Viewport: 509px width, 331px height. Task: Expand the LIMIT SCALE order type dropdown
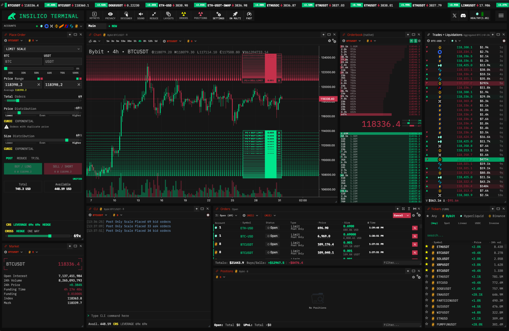coord(43,49)
